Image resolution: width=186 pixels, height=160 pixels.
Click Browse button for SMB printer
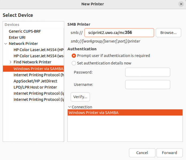click(x=168, y=33)
